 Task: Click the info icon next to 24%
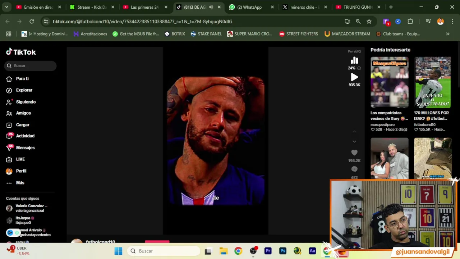359,68
